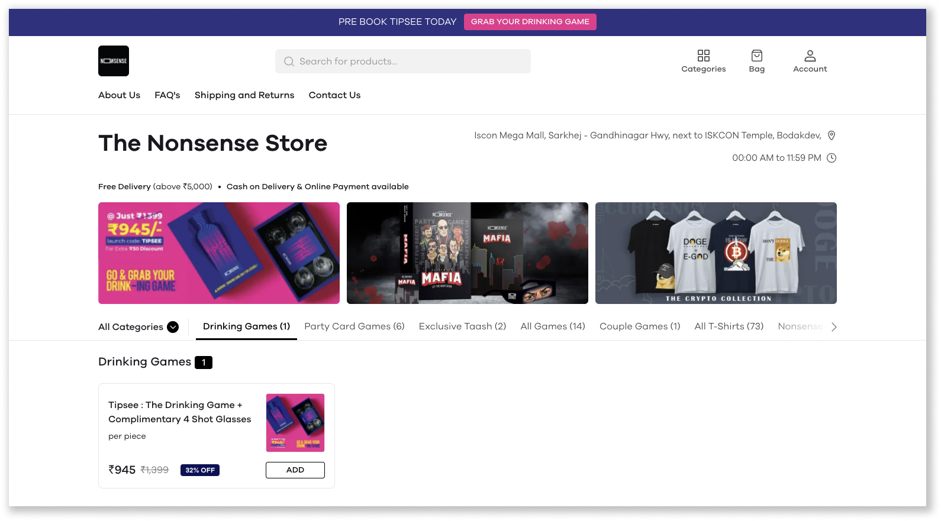Click the PRE BOOK TIPSEE TODAY text

(398, 22)
